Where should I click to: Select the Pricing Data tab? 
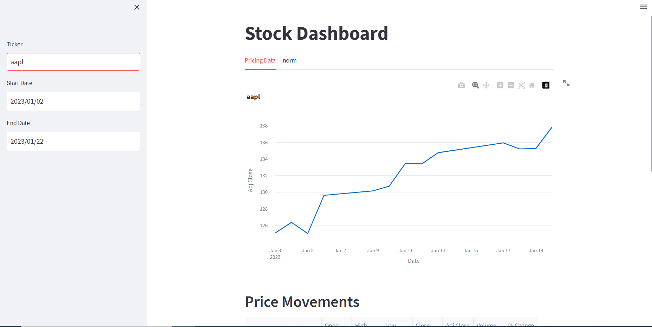[x=260, y=60]
